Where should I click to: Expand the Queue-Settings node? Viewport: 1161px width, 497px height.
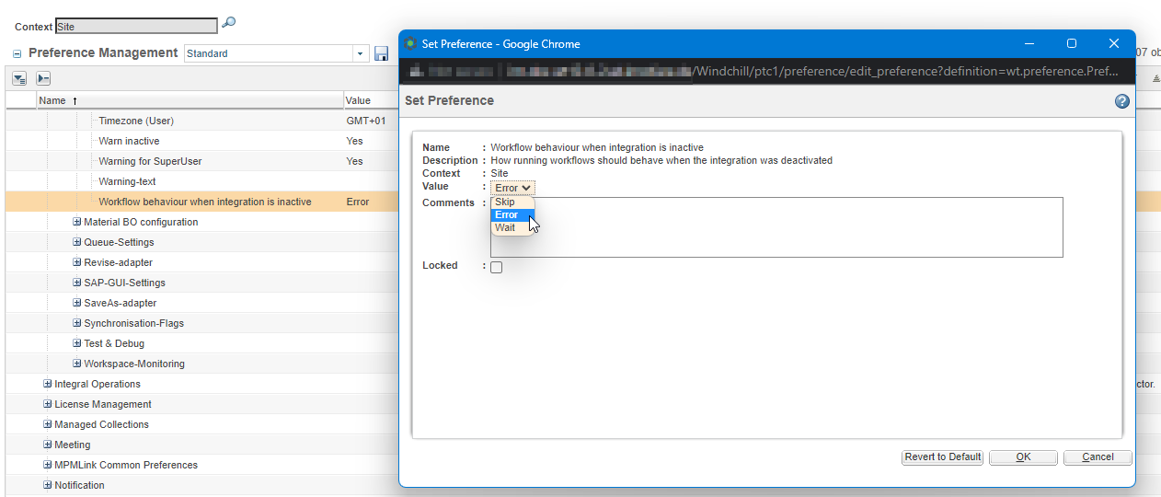[77, 242]
